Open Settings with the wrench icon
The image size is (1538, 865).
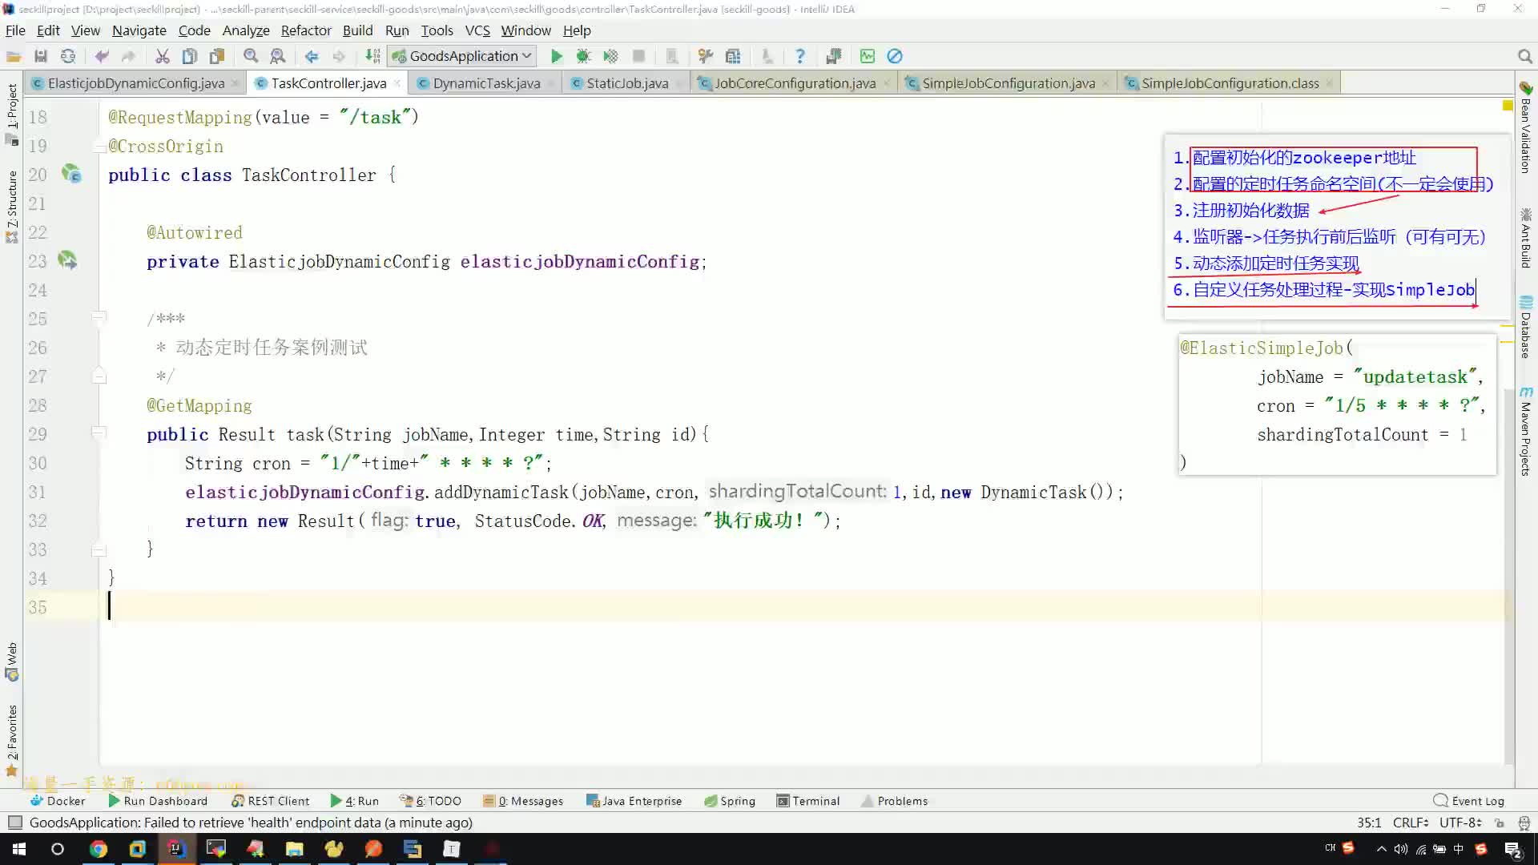(x=706, y=56)
